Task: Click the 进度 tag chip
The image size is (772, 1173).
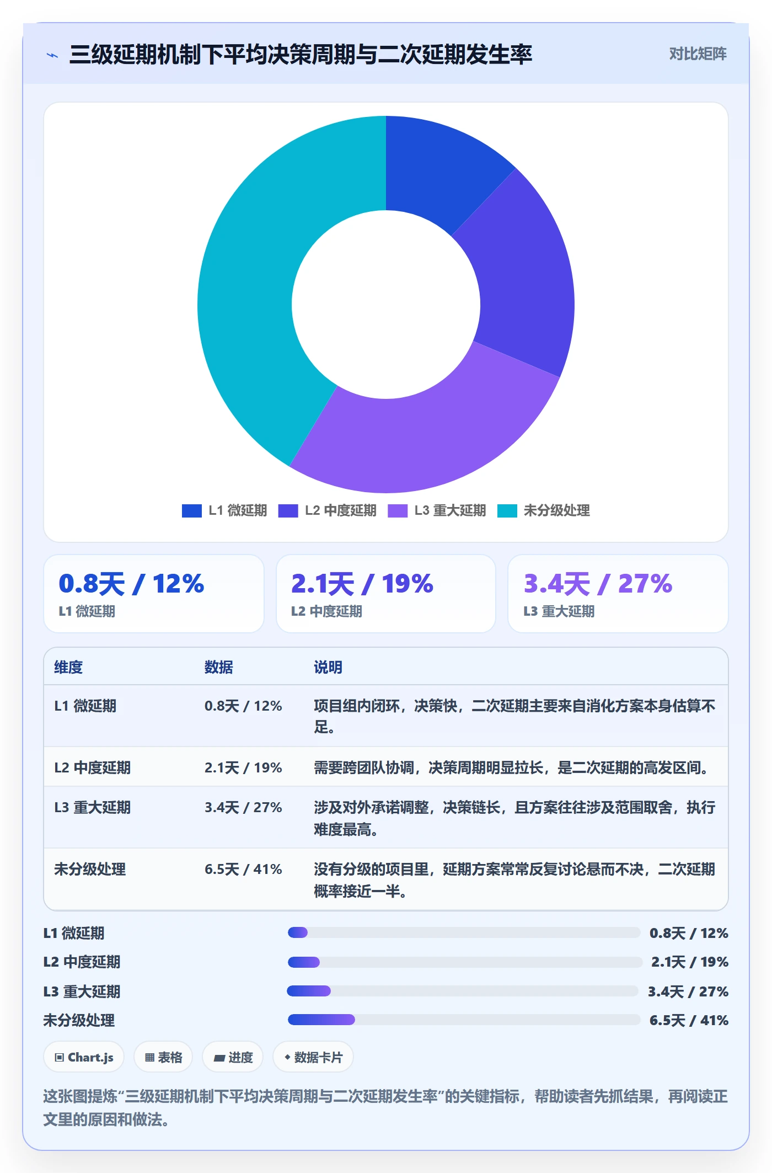Action: [233, 1057]
